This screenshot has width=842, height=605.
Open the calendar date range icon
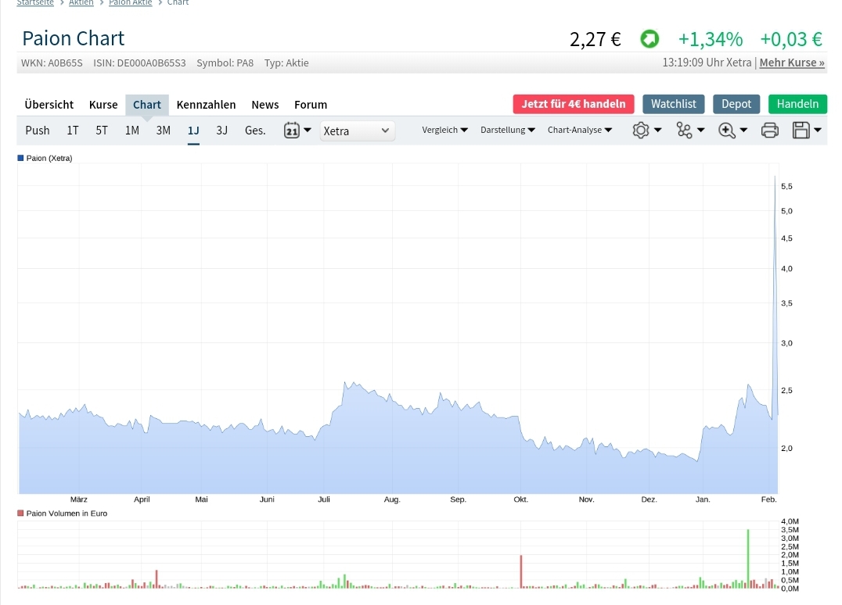[292, 131]
